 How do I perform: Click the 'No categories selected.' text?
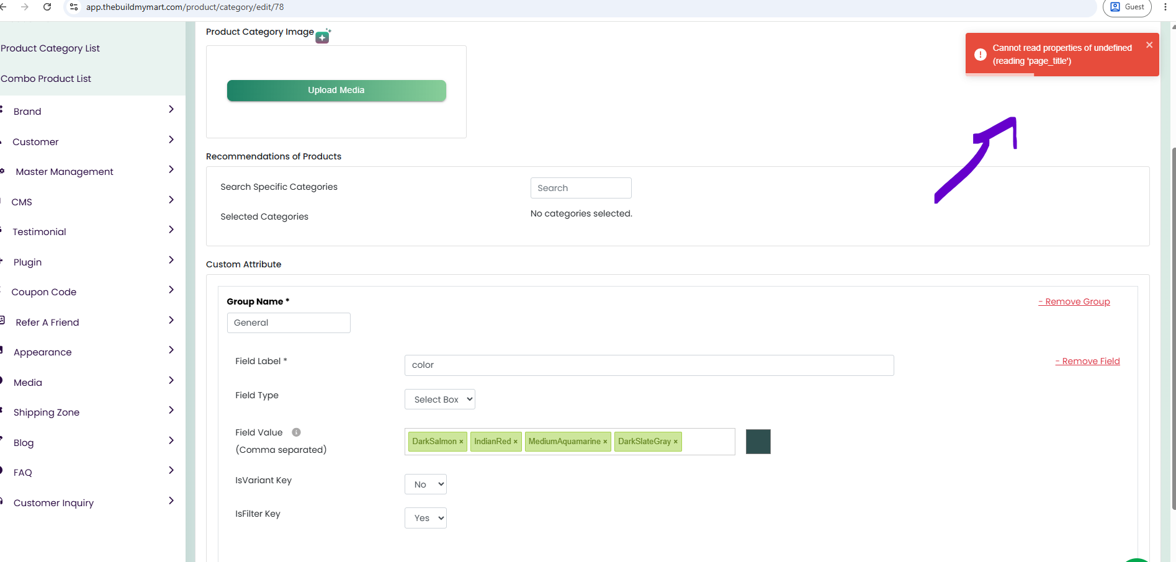click(x=581, y=213)
